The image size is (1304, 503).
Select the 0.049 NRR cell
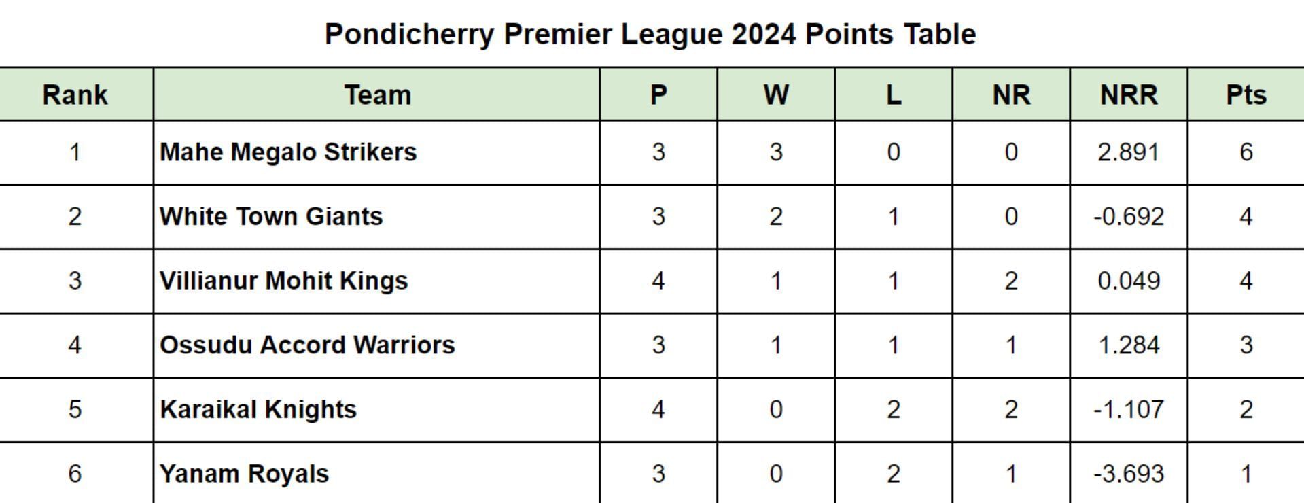[1128, 281]
